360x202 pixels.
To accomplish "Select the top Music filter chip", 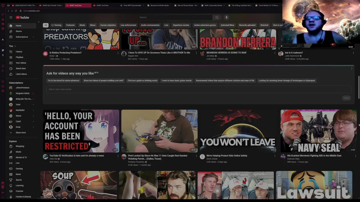I will [82, 25].
